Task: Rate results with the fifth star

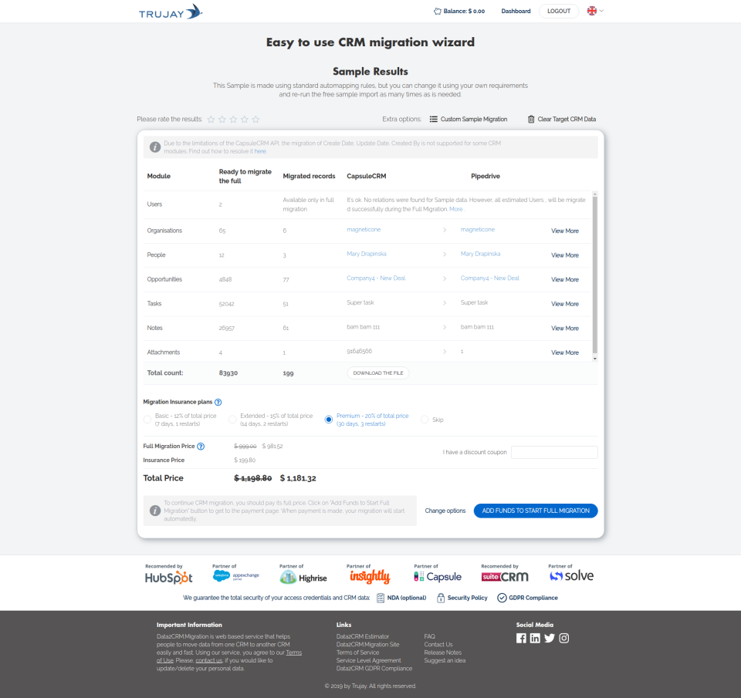Action: click(255, 120)
